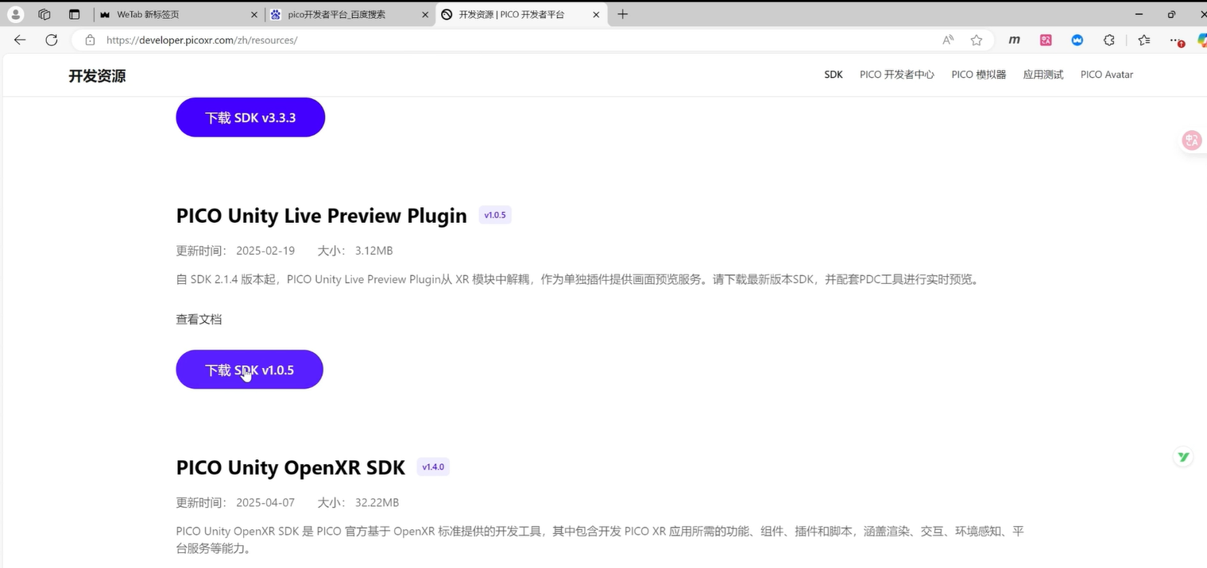Open the Copilot icon in toolbar
This screenshot has width=1207, height=568.
tap(1201, 40)
